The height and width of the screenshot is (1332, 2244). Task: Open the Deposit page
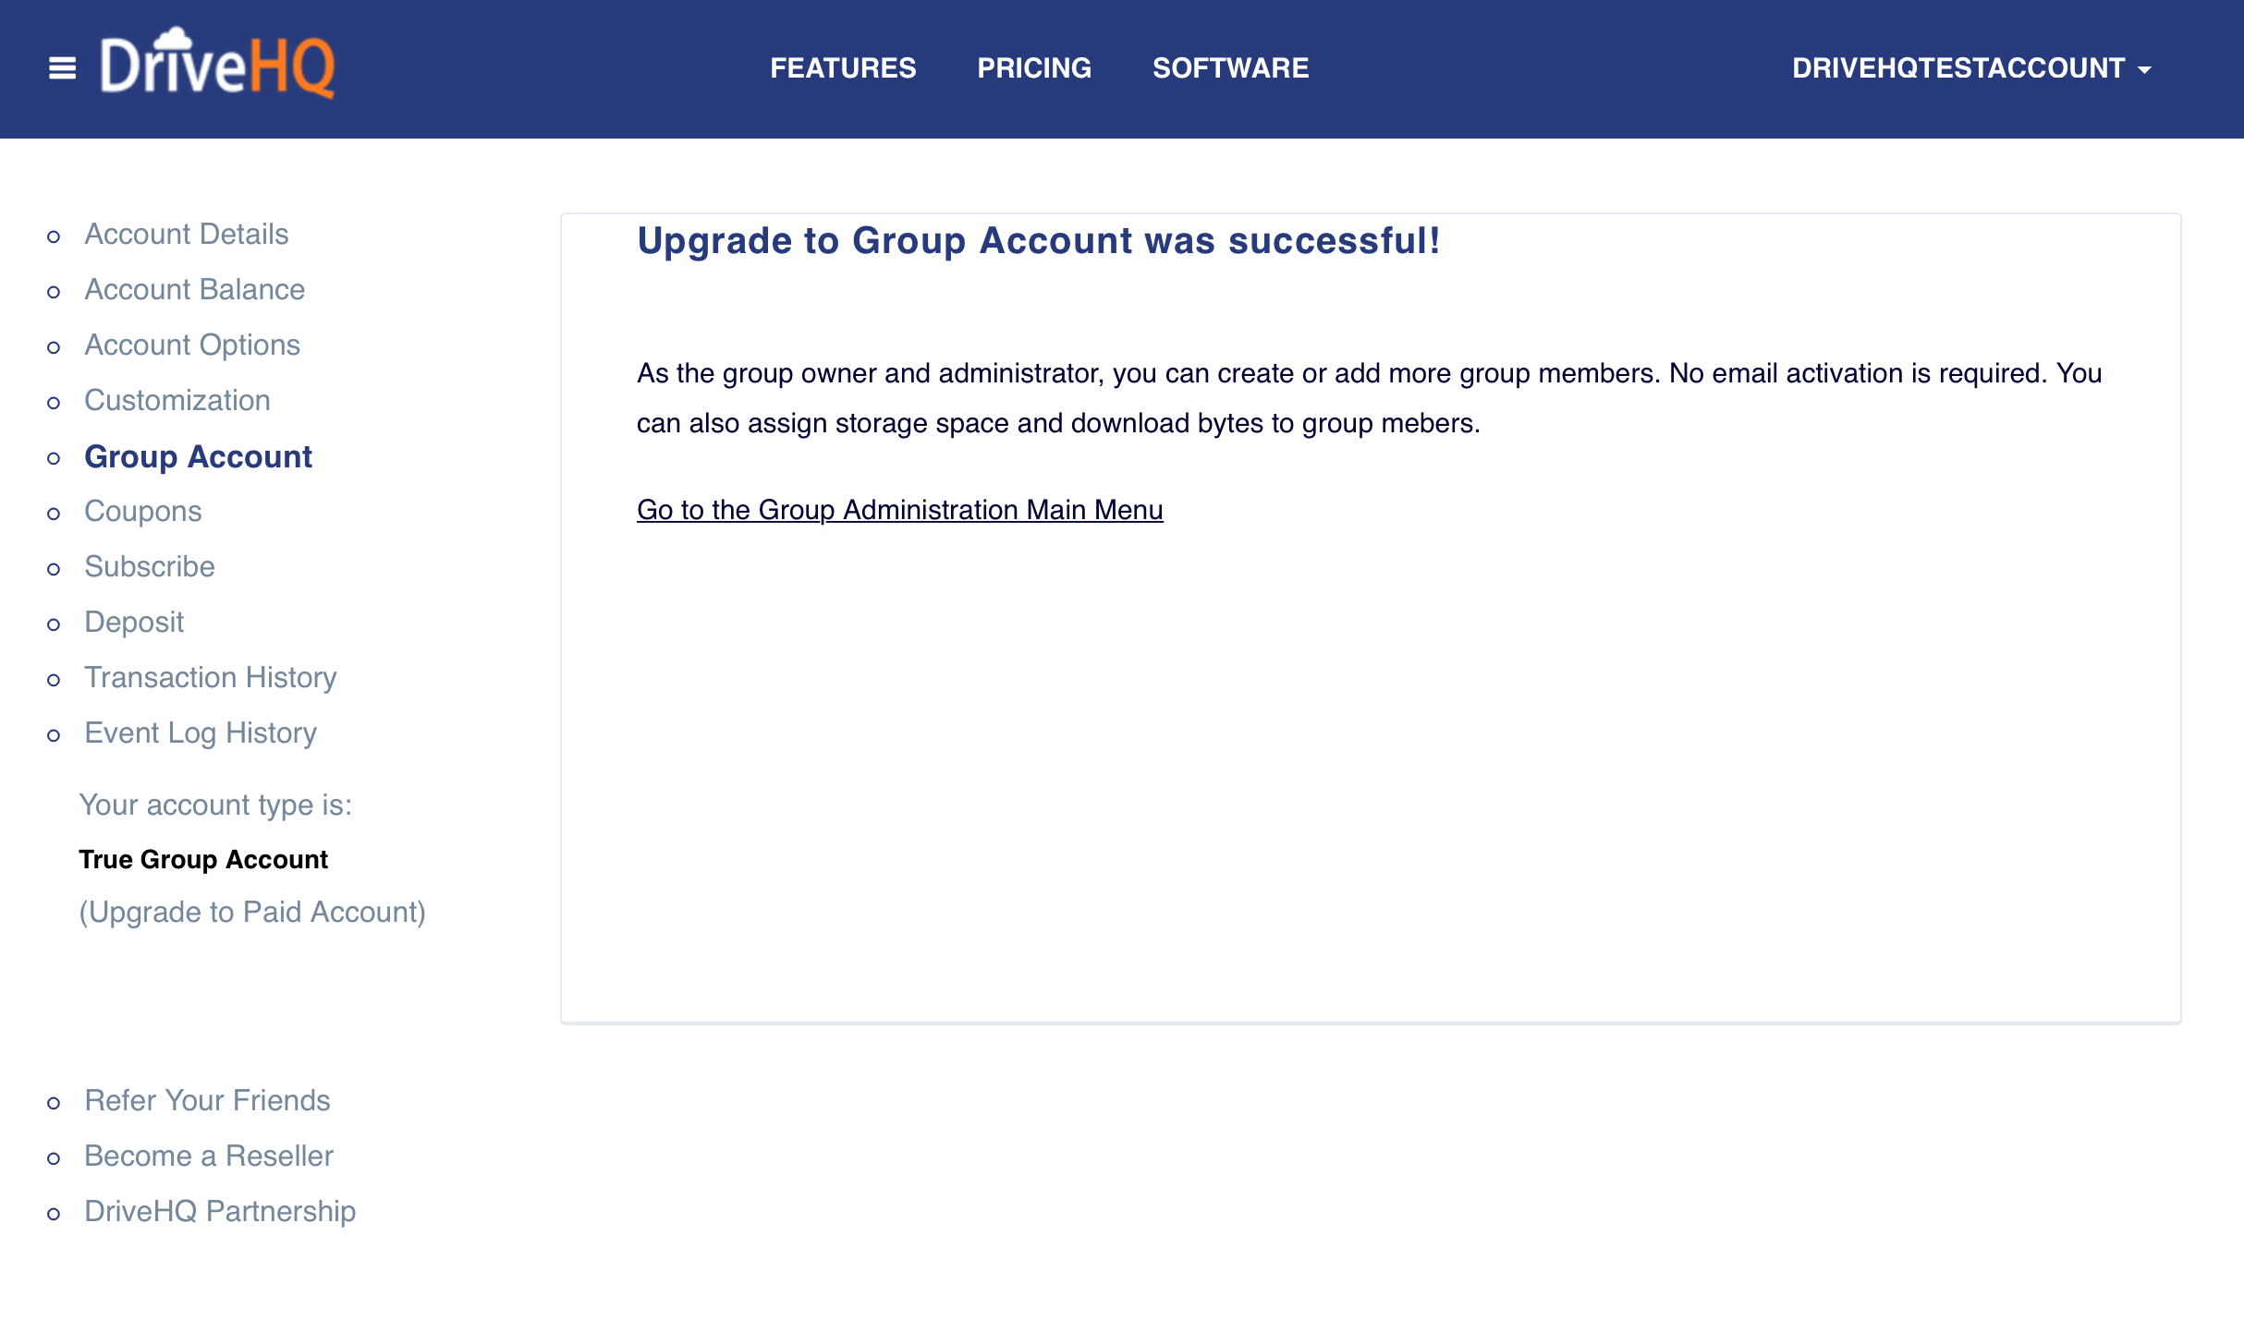134,623
